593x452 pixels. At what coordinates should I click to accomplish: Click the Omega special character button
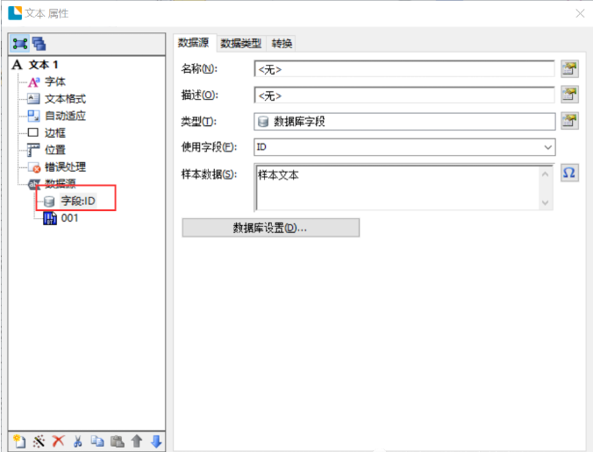click(569, 173)
